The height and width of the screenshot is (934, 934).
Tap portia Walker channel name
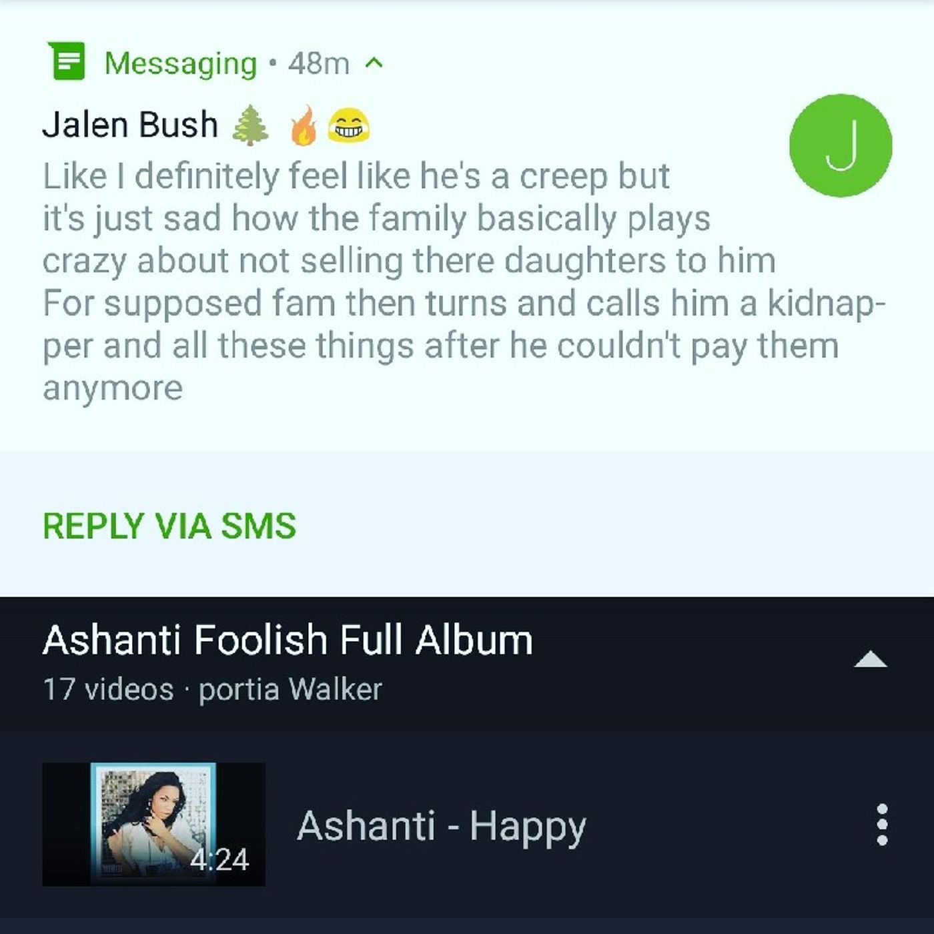pyautogui.click(x=291, y=689)
